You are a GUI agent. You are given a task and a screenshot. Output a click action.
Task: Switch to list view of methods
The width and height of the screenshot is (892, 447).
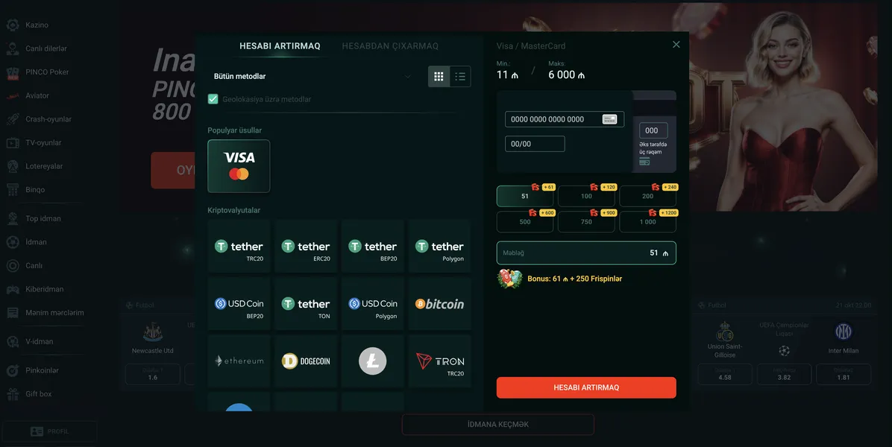click(460, 76)
